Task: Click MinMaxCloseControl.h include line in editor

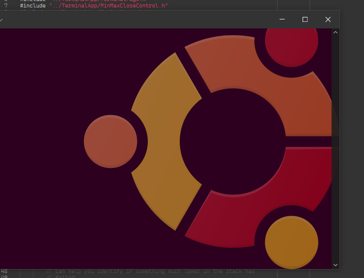Action: coord(94,5)
